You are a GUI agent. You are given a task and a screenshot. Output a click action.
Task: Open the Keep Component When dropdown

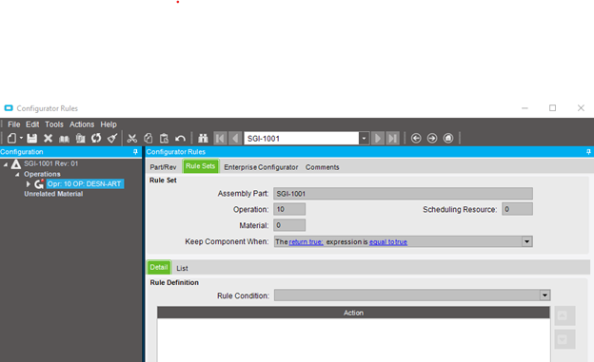[x=527, y=241]
